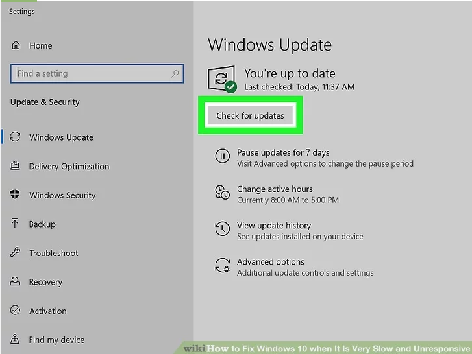Click the Home icon in sidebar
This screenshot has height=354, width=472.
click(16, 45)
